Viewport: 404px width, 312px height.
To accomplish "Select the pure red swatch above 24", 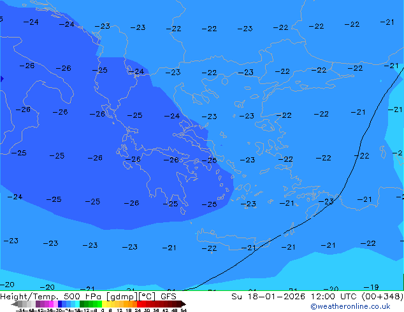I will pyautogui.click(x=139, y=304).
